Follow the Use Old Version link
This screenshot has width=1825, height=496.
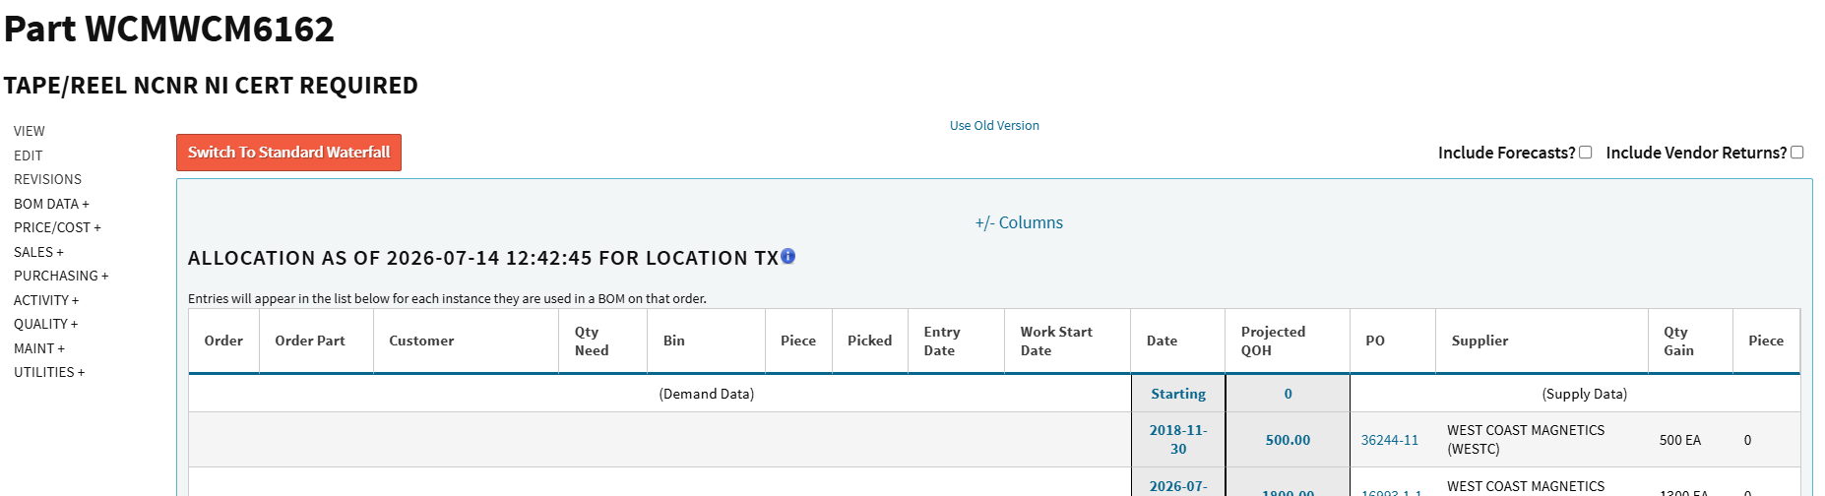click(x=994, y=125)
